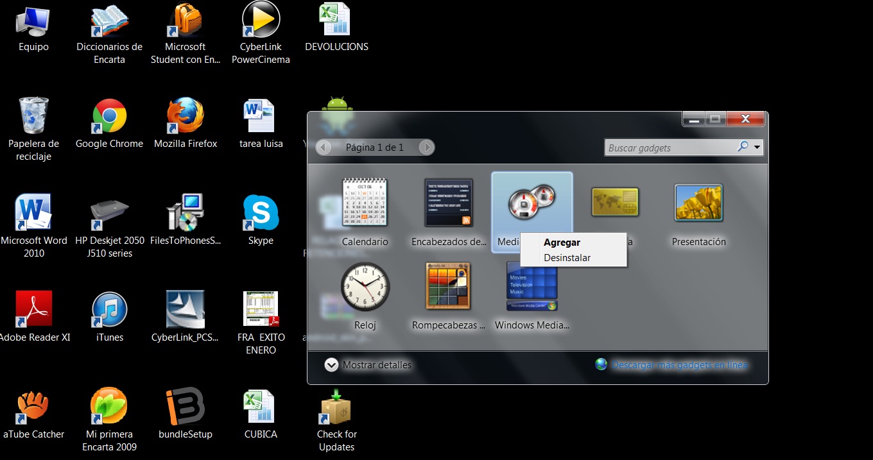The width and height of the screenshot is (873, 460).
Task: Select aTube Catcher shortcut
Action: pos(33,414)
